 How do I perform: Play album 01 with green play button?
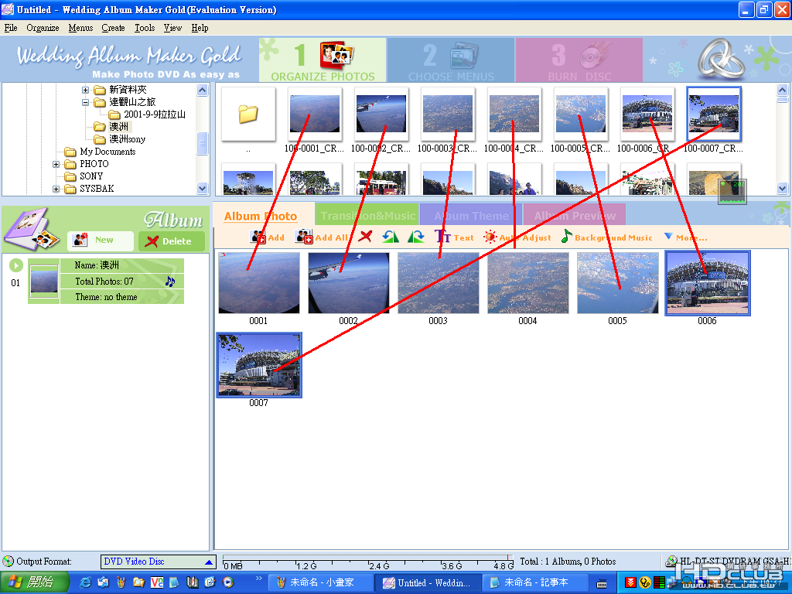[16, 265]
